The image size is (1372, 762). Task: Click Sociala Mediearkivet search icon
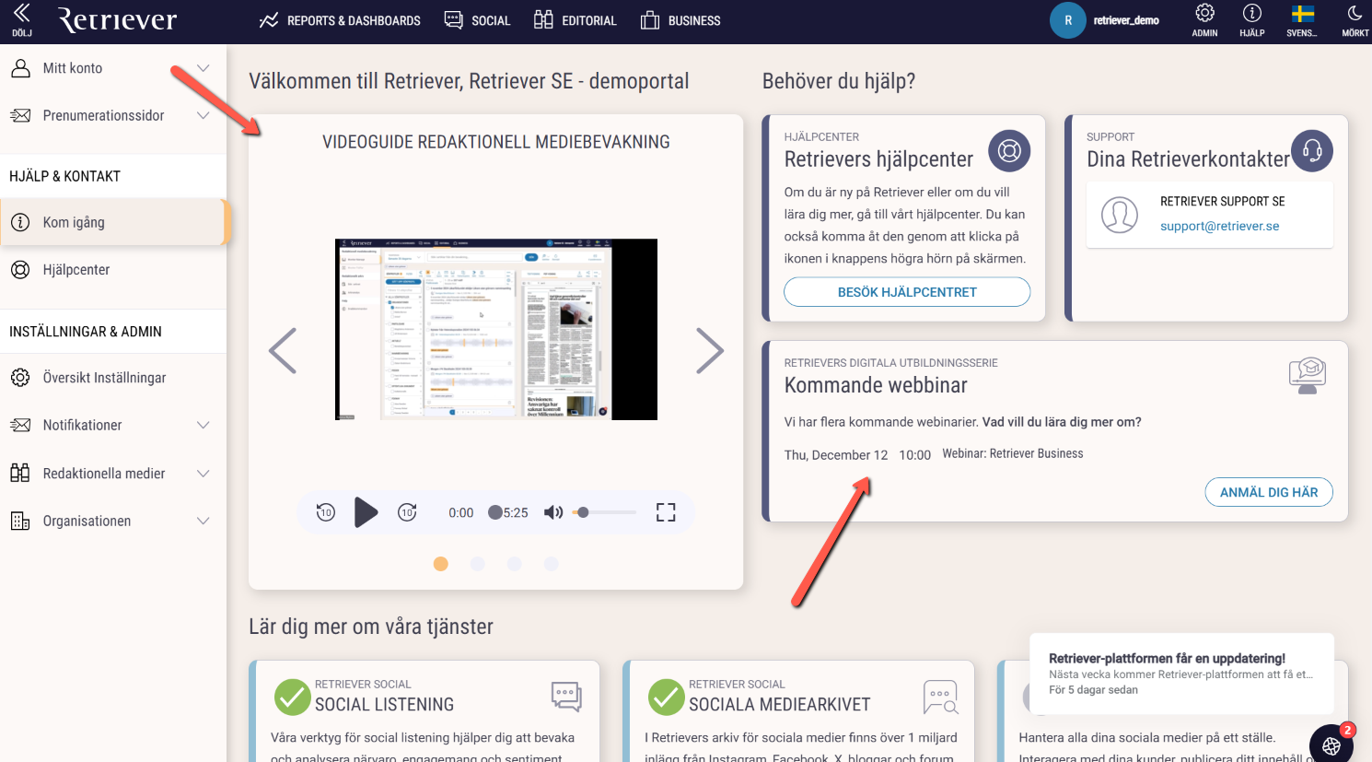coord(940,698)
